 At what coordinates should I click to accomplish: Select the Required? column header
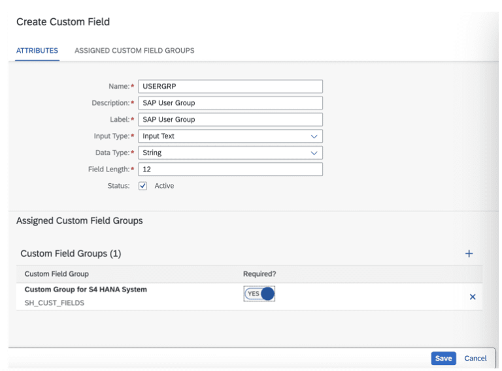point(259,274)
